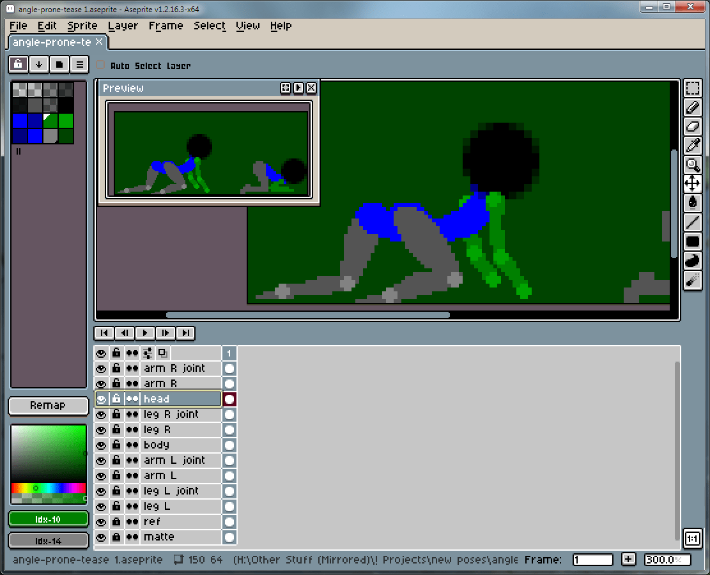
Task: Click the Remap button
Action: point(48,406)
